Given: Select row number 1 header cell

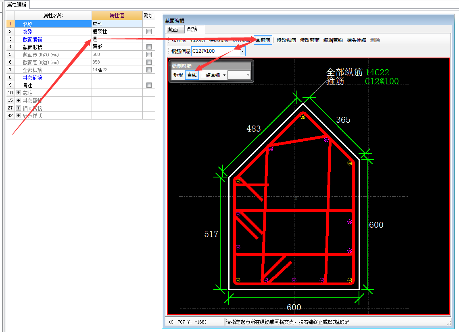Looking at the screenshot, I should click(10, 24).
